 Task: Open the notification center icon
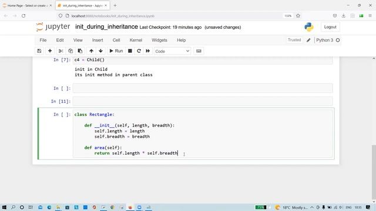(x=368, y=207)
